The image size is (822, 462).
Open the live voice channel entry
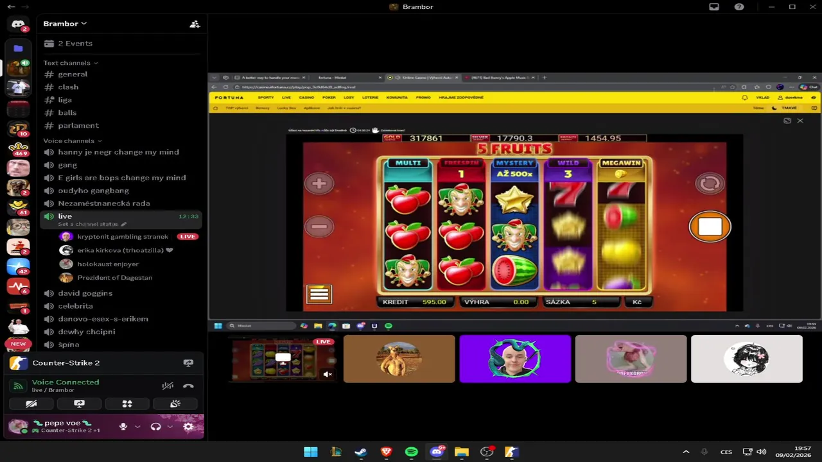tap(121, 219)
